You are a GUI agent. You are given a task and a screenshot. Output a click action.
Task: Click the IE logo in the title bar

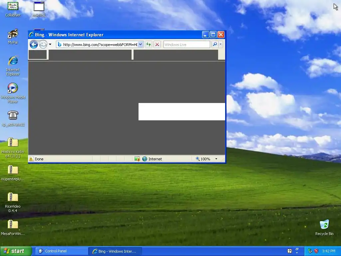coord(32,35)
